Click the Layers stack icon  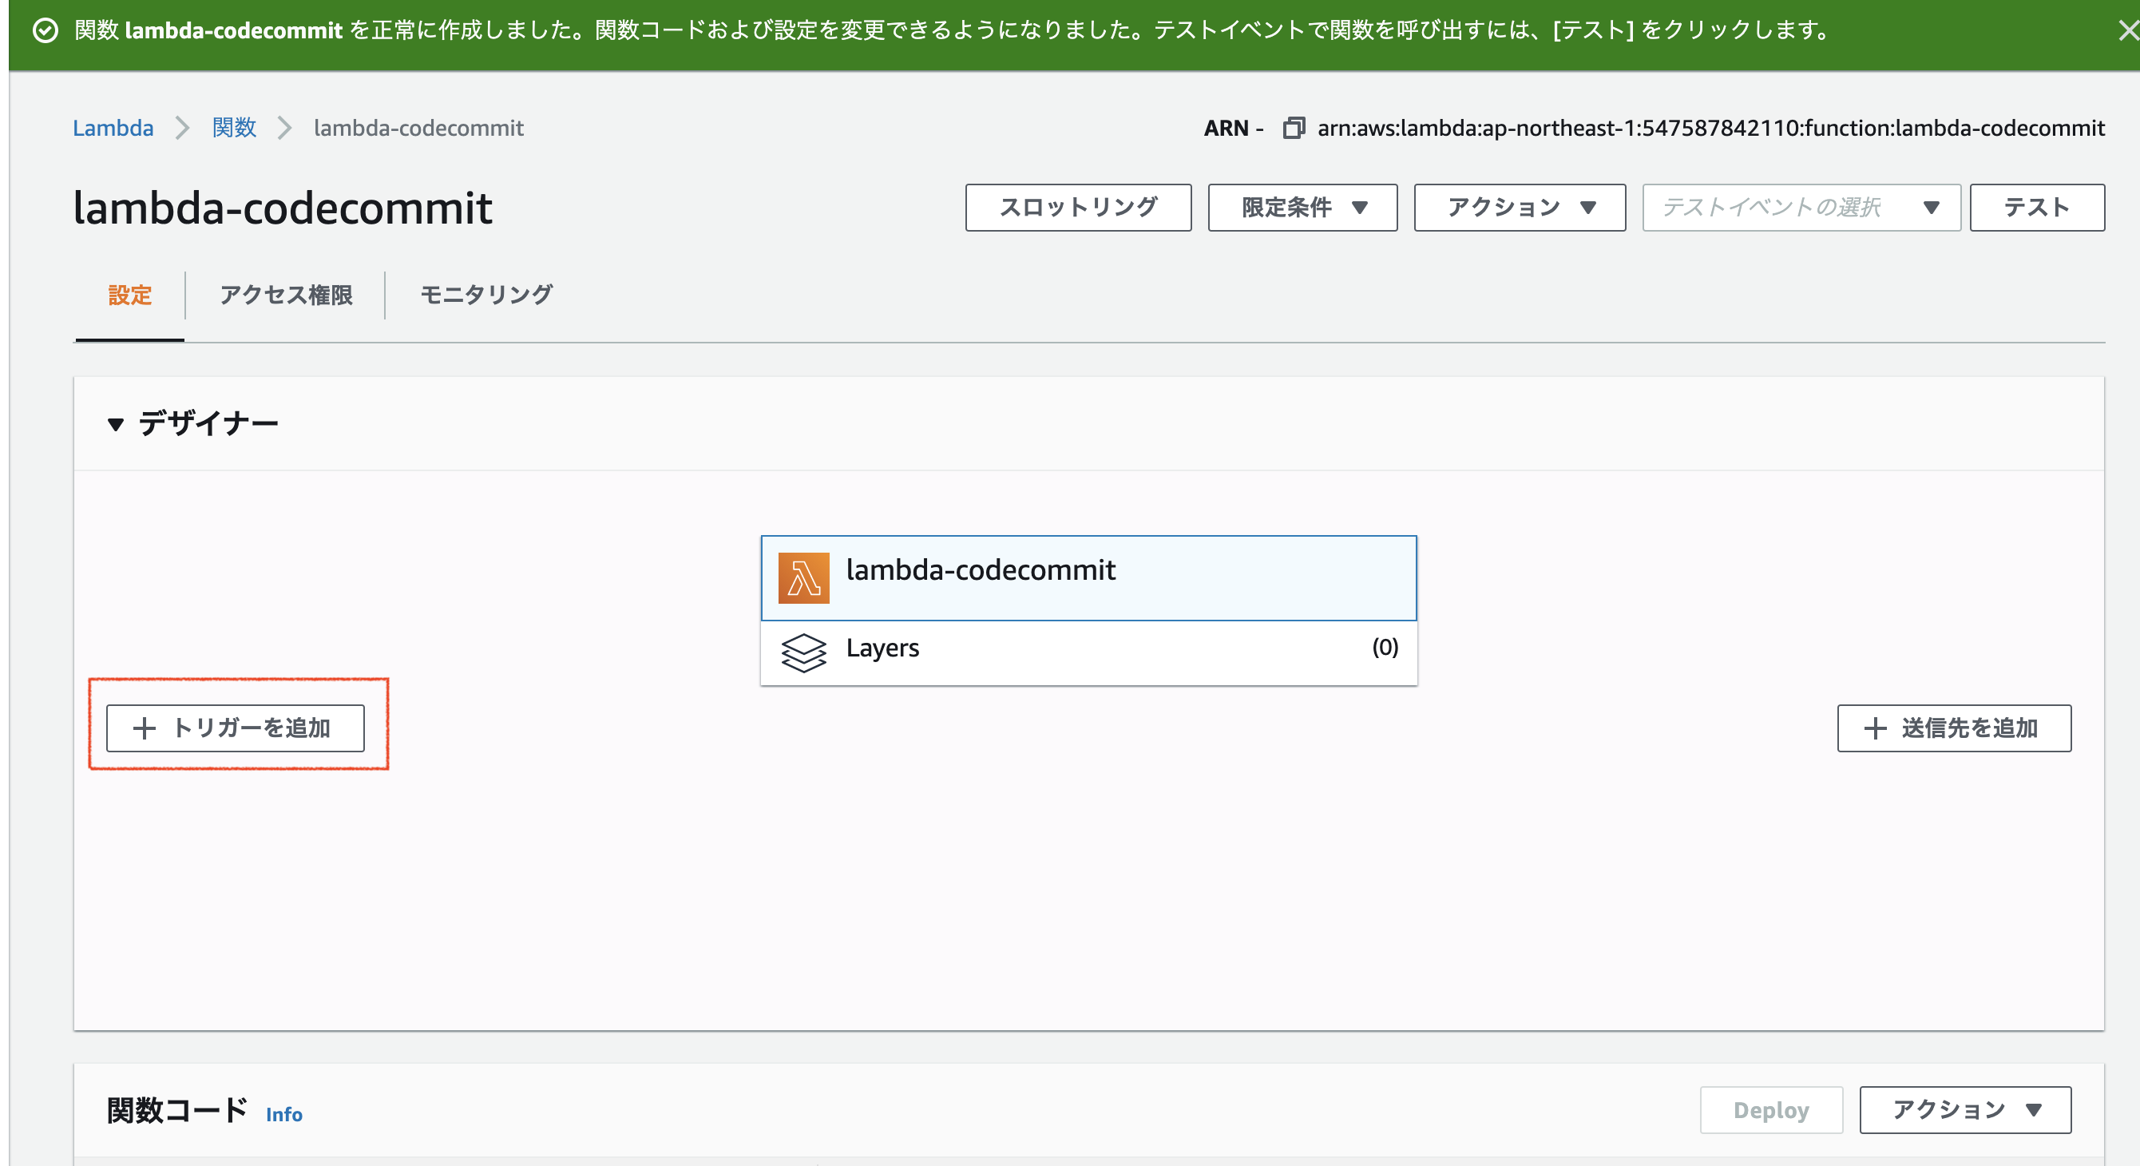[803, 652]
